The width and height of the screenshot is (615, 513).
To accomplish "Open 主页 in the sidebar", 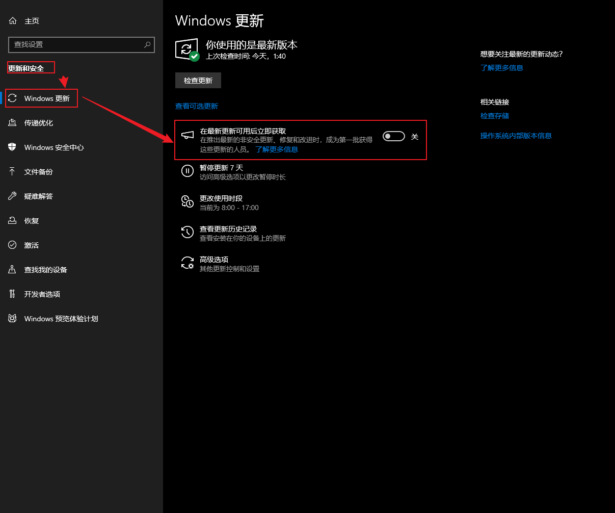I will pos(82,21).
